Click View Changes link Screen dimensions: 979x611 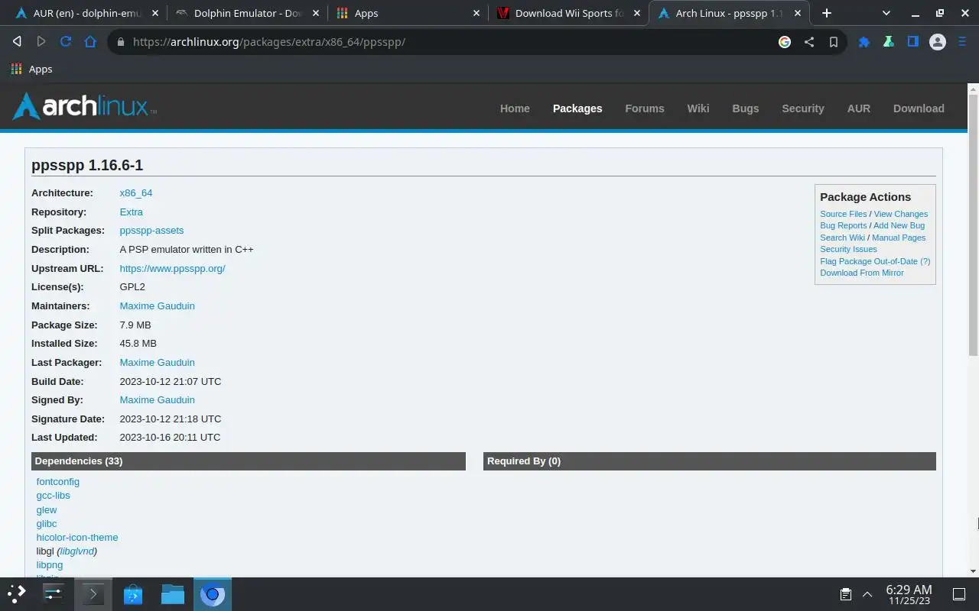pyautogui.click(x=901, y=214)
